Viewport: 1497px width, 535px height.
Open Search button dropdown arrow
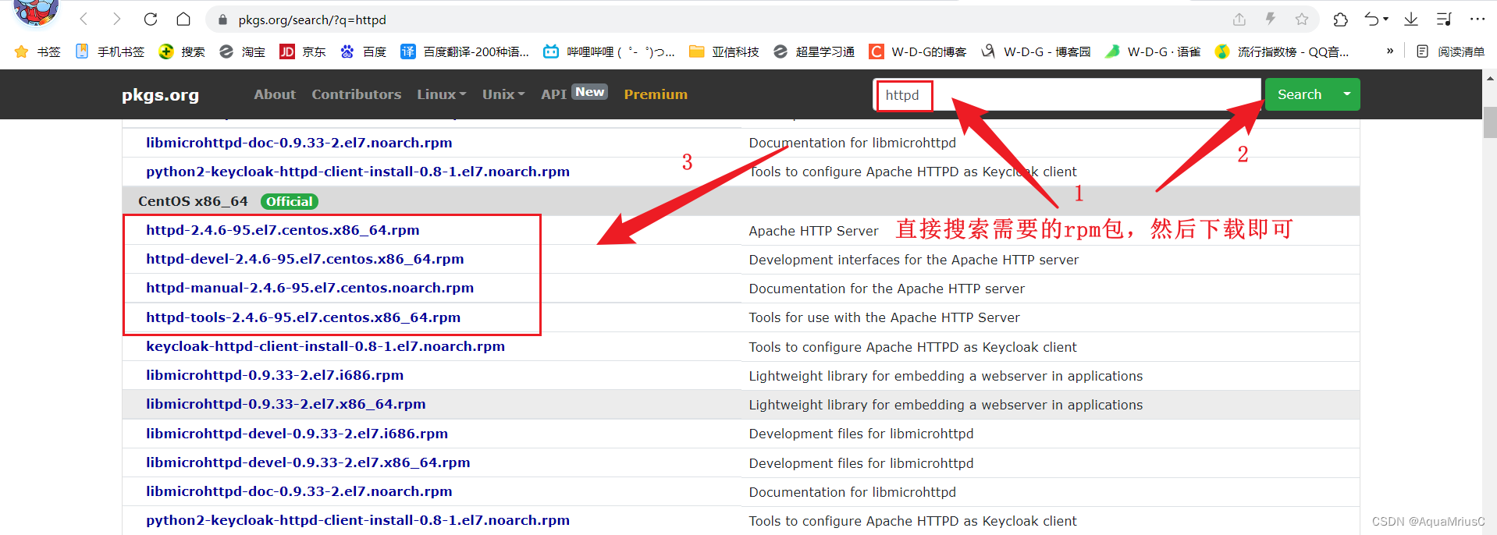click(1346, 94)
